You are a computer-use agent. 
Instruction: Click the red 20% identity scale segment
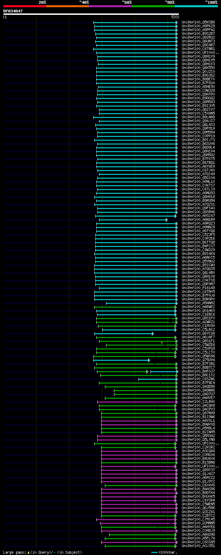tap(25, 6)
